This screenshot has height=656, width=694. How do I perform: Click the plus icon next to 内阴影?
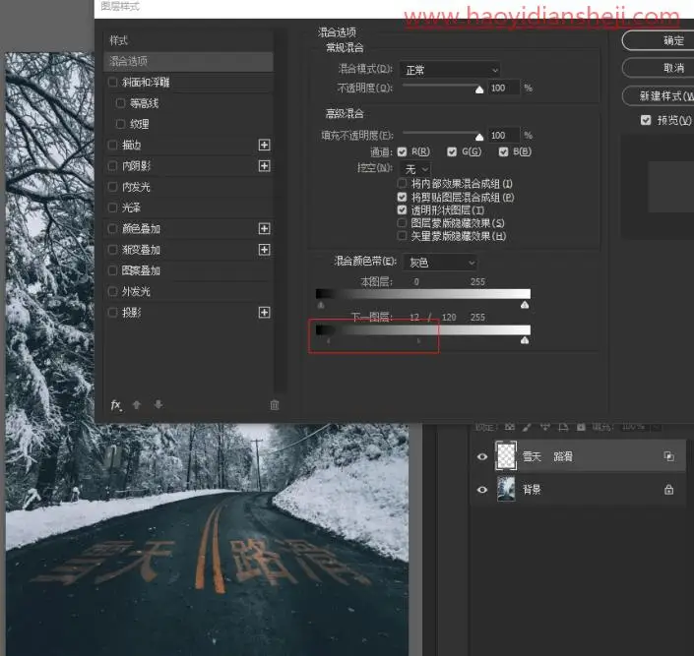point(264,166)
